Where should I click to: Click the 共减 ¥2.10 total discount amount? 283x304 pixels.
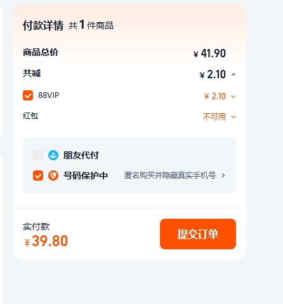tap(213, 74)
